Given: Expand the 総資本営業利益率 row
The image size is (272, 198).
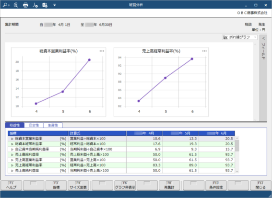Looking at the screenshot, I should coord(12,139).
